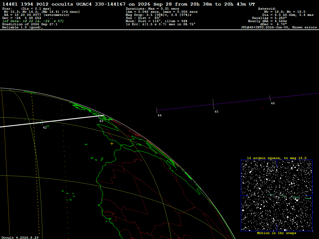Viewport: 319px width, 239px height.
Task: Select the 45 minute tick label
Action: [216, 112]
